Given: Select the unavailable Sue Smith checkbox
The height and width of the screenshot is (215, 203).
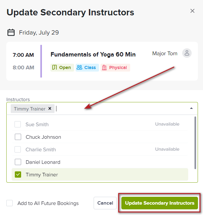Looking at the screenshot, I should pos(18,124).
